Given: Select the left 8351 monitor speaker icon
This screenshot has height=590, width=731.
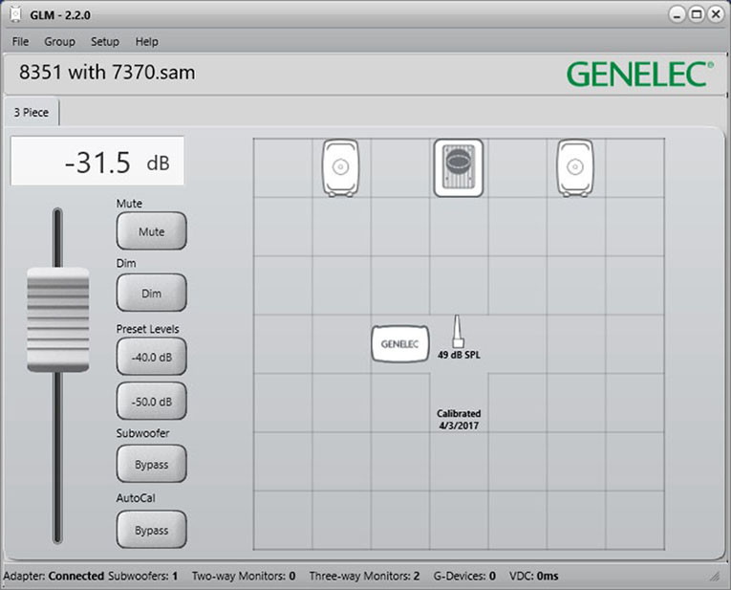Looking at the screenshot, I should (340, 168).
